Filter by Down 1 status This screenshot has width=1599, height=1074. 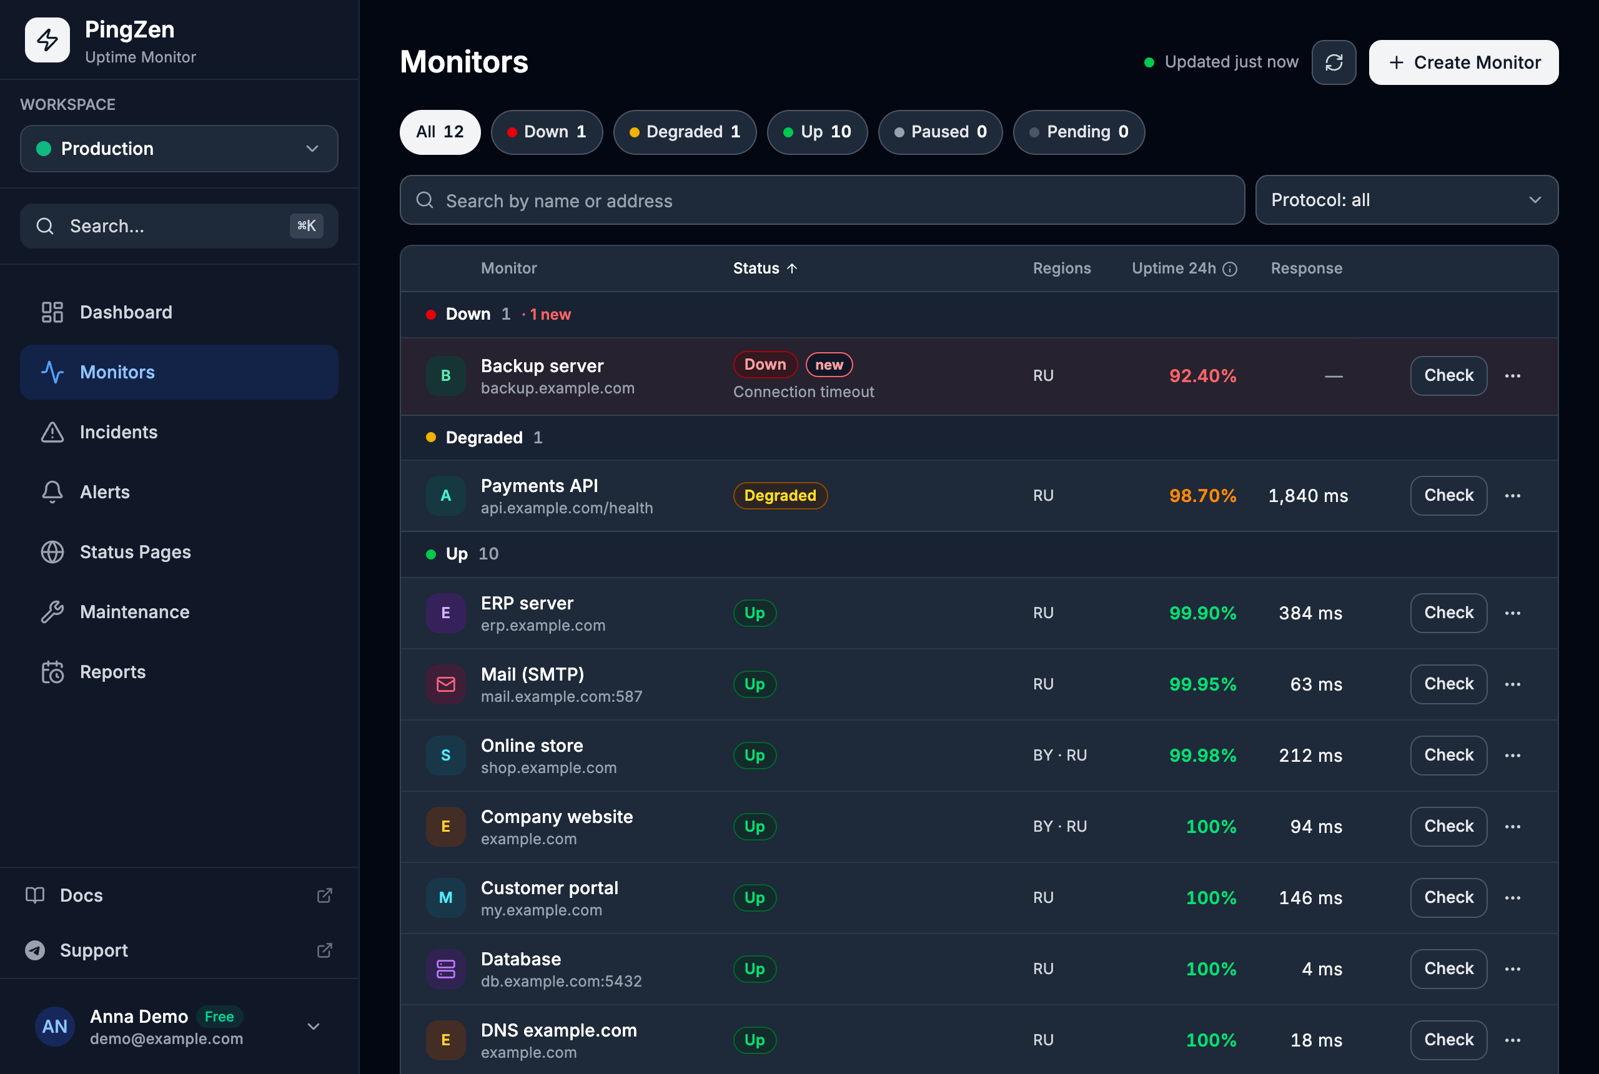[547, 132]
